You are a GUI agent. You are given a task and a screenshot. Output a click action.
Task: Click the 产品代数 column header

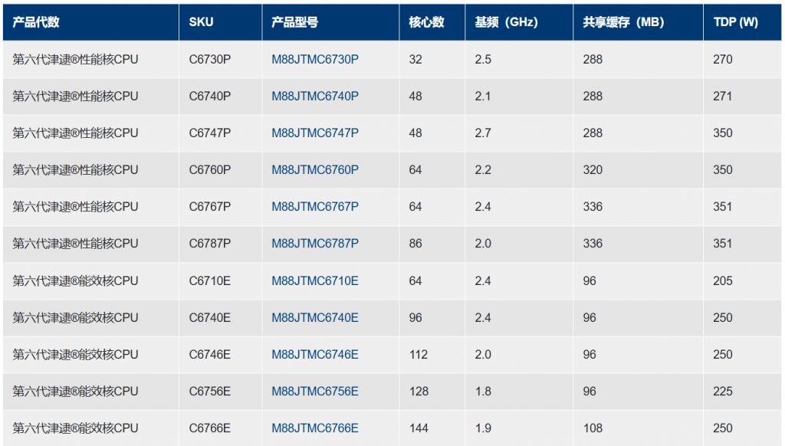point(36,22)
